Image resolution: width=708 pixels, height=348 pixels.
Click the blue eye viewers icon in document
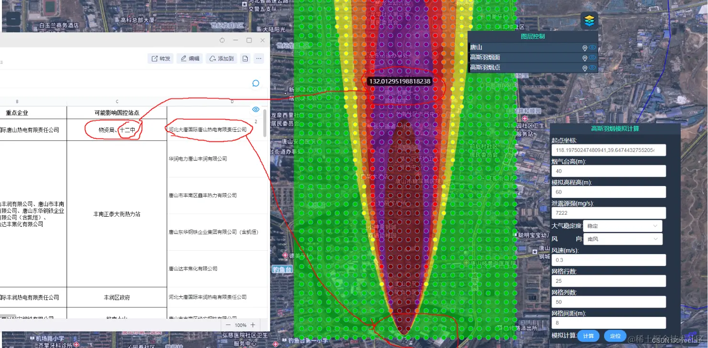(x=256, y=109)
